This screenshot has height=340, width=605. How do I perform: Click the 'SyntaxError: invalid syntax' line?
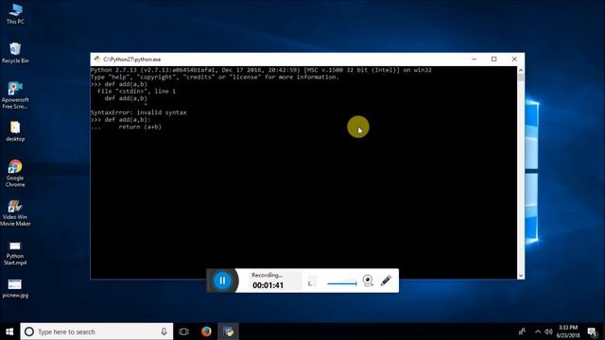click(x=138, y=112)
